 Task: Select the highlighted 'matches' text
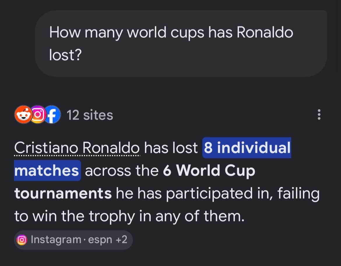point(48,170)
